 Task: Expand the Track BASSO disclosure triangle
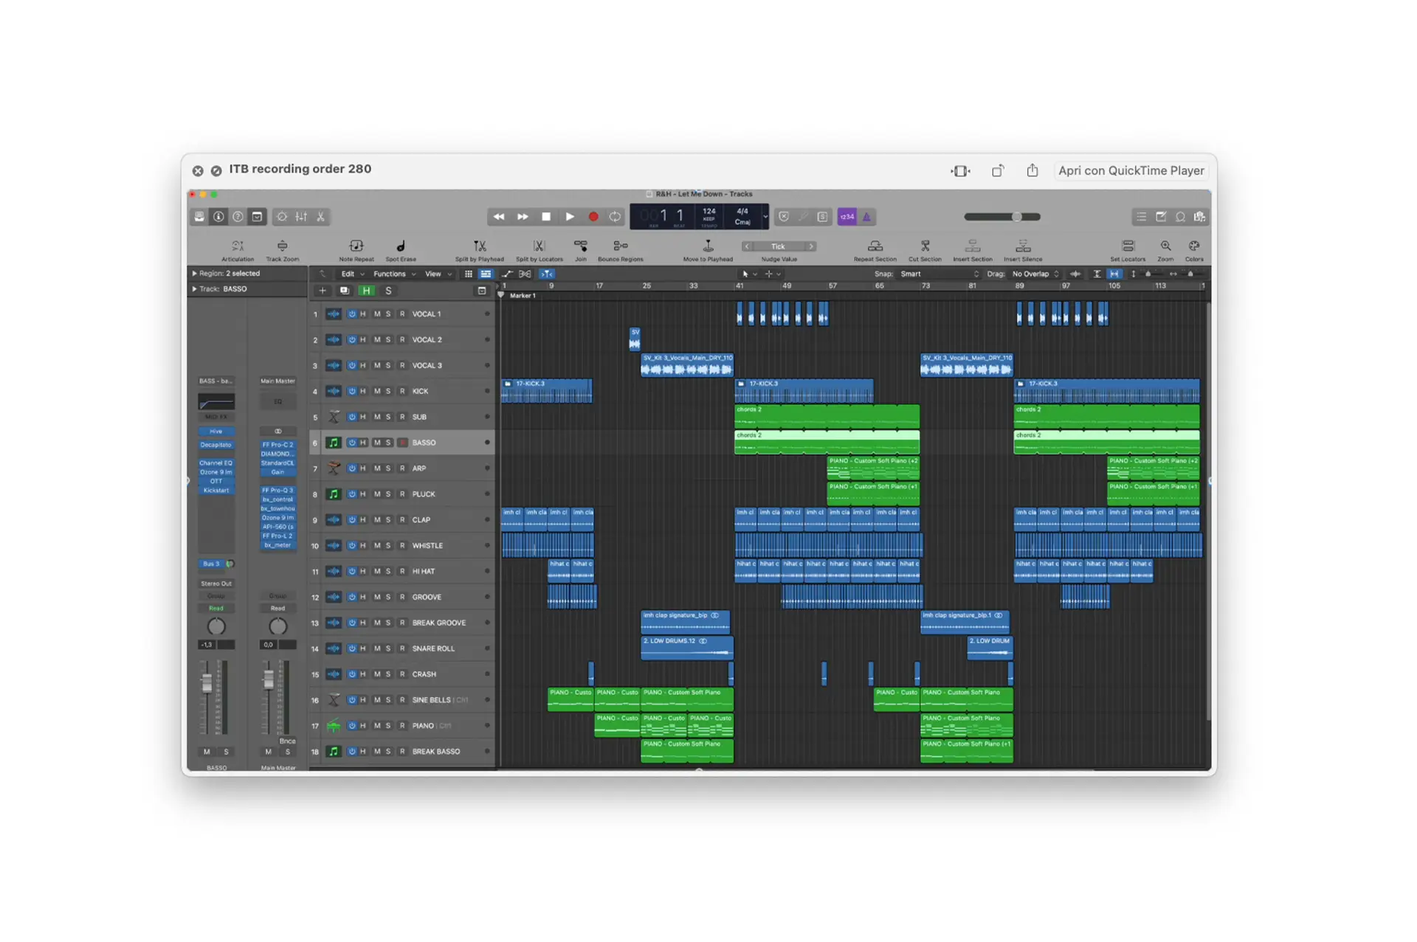(194, 289)
